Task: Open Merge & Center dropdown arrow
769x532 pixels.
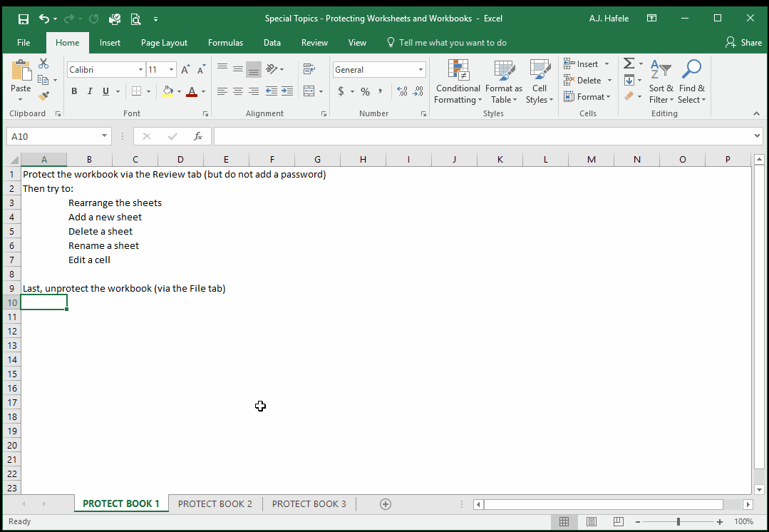Action: click(321, 91)
